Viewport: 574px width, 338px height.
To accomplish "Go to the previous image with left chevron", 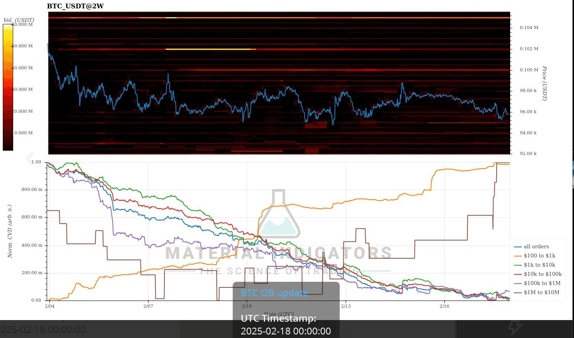I will (x=30, y=158).
